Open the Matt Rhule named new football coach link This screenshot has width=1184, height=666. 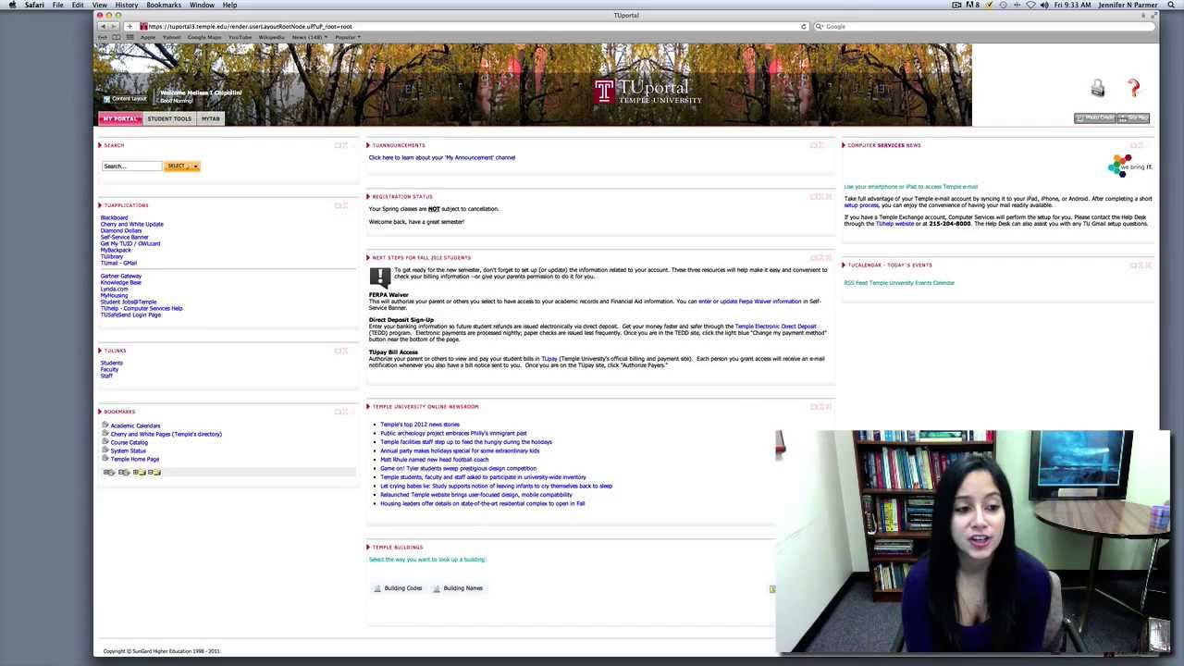pos(435,460)
